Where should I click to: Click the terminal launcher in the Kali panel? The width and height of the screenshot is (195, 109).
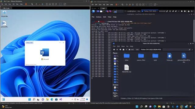click(104, 11)
